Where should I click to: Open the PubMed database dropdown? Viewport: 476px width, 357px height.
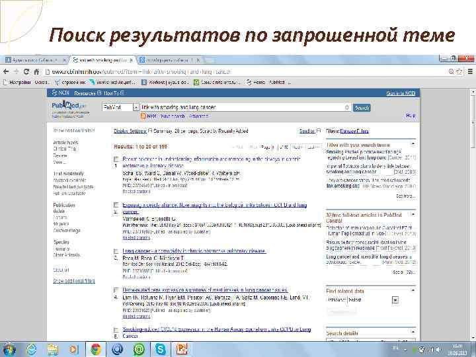[x=120, y=108]
